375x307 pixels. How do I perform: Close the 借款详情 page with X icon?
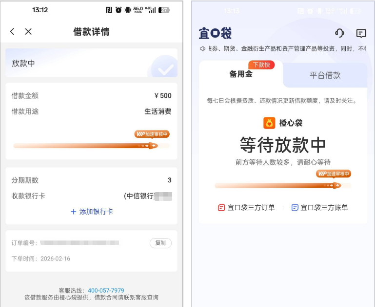[28, 31]
